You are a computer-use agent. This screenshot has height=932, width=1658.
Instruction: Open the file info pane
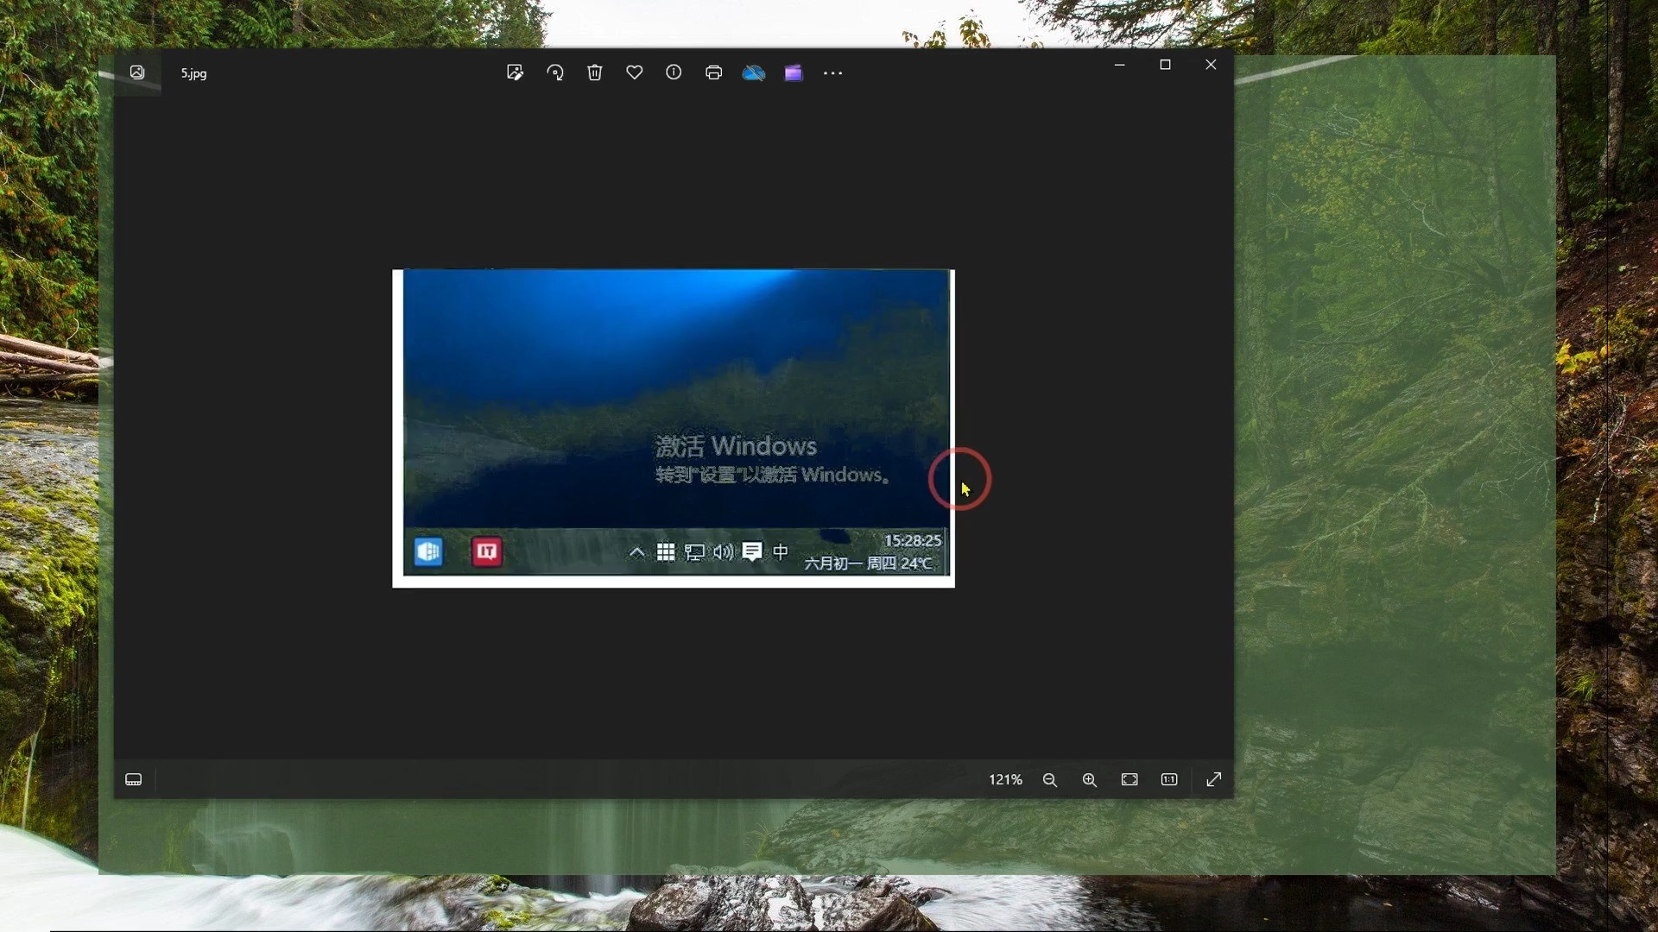tap(674, 72)
